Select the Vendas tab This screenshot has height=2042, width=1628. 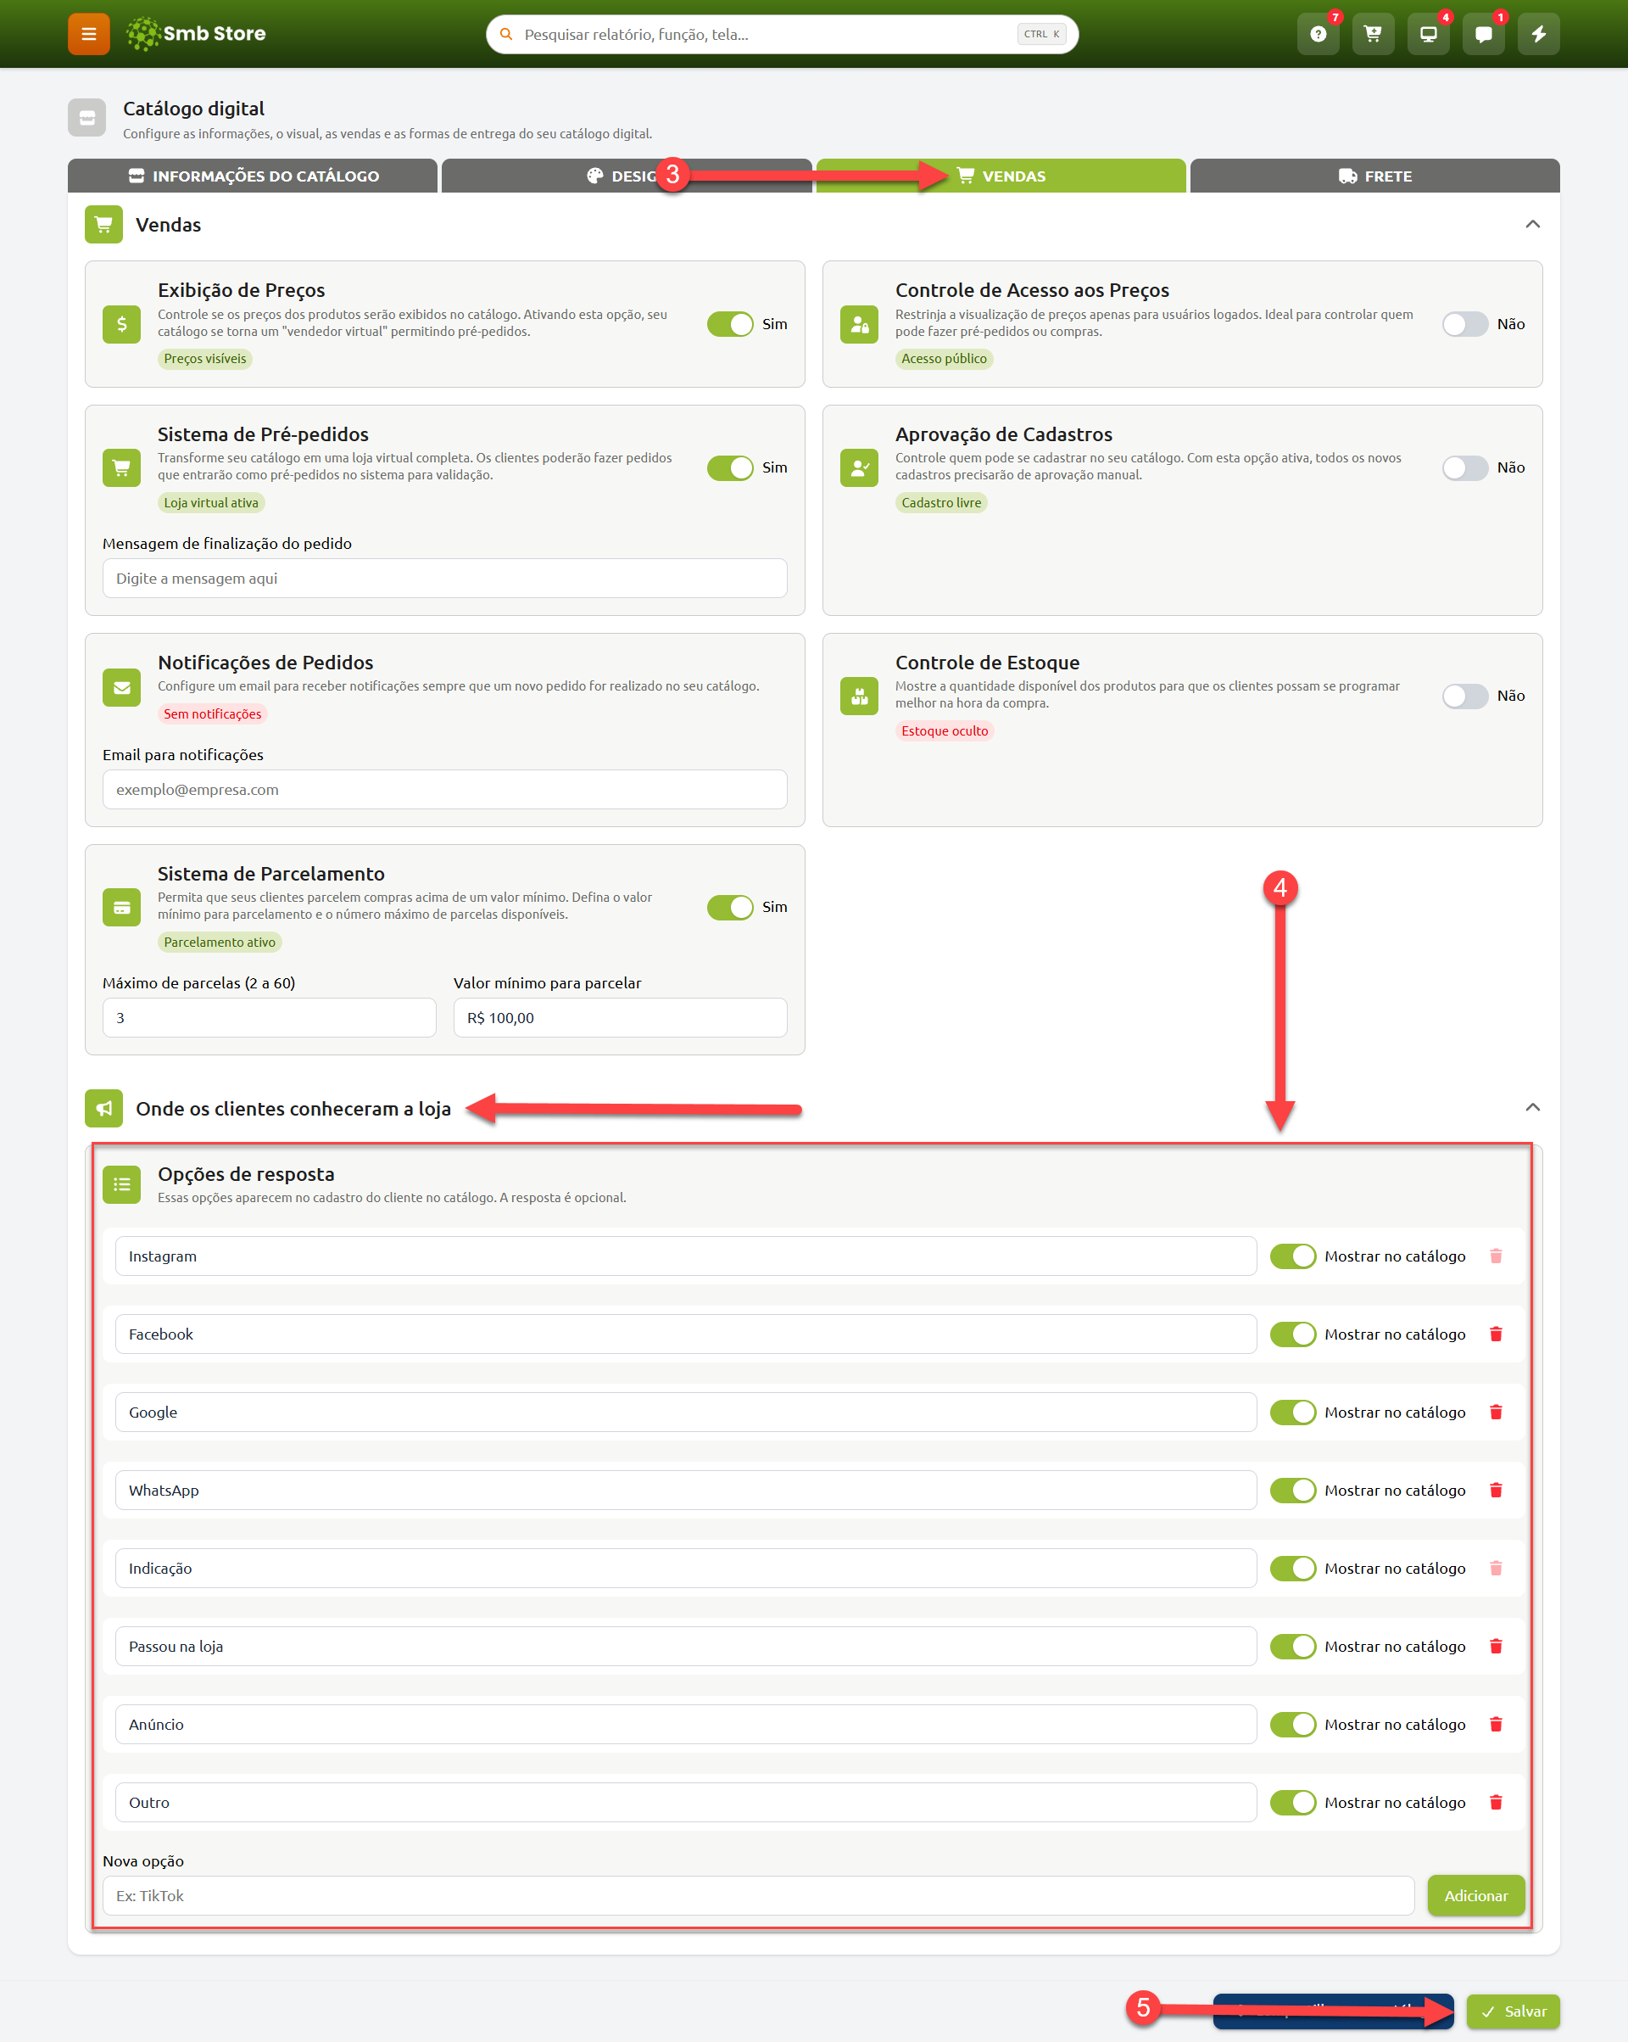click(x=1001, y=176)
